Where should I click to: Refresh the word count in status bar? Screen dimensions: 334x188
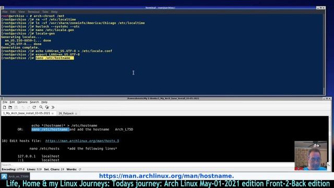80,169
